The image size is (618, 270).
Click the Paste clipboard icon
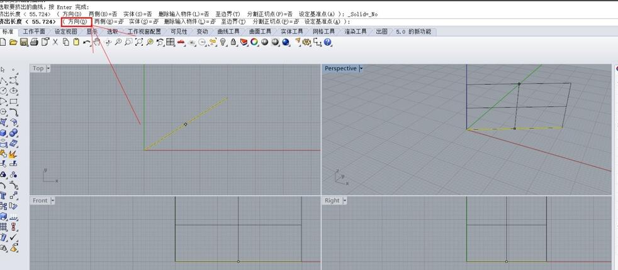pos(76,42)
